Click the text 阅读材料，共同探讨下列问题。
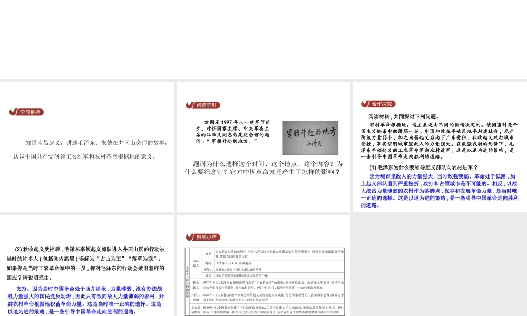 point(404,116)
